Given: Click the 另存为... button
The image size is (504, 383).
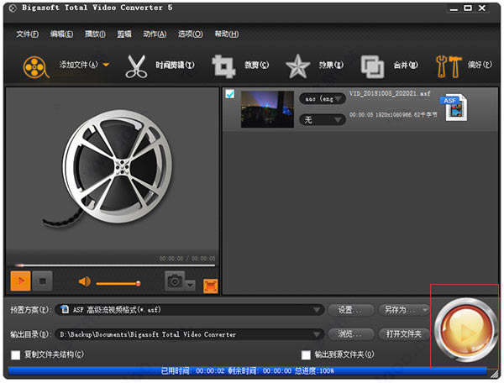Looking at the screenshot, I should (x=399, y=310).
